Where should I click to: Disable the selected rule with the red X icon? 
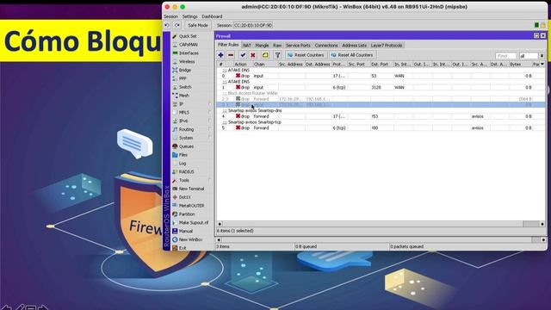click(x=252, y=55)
